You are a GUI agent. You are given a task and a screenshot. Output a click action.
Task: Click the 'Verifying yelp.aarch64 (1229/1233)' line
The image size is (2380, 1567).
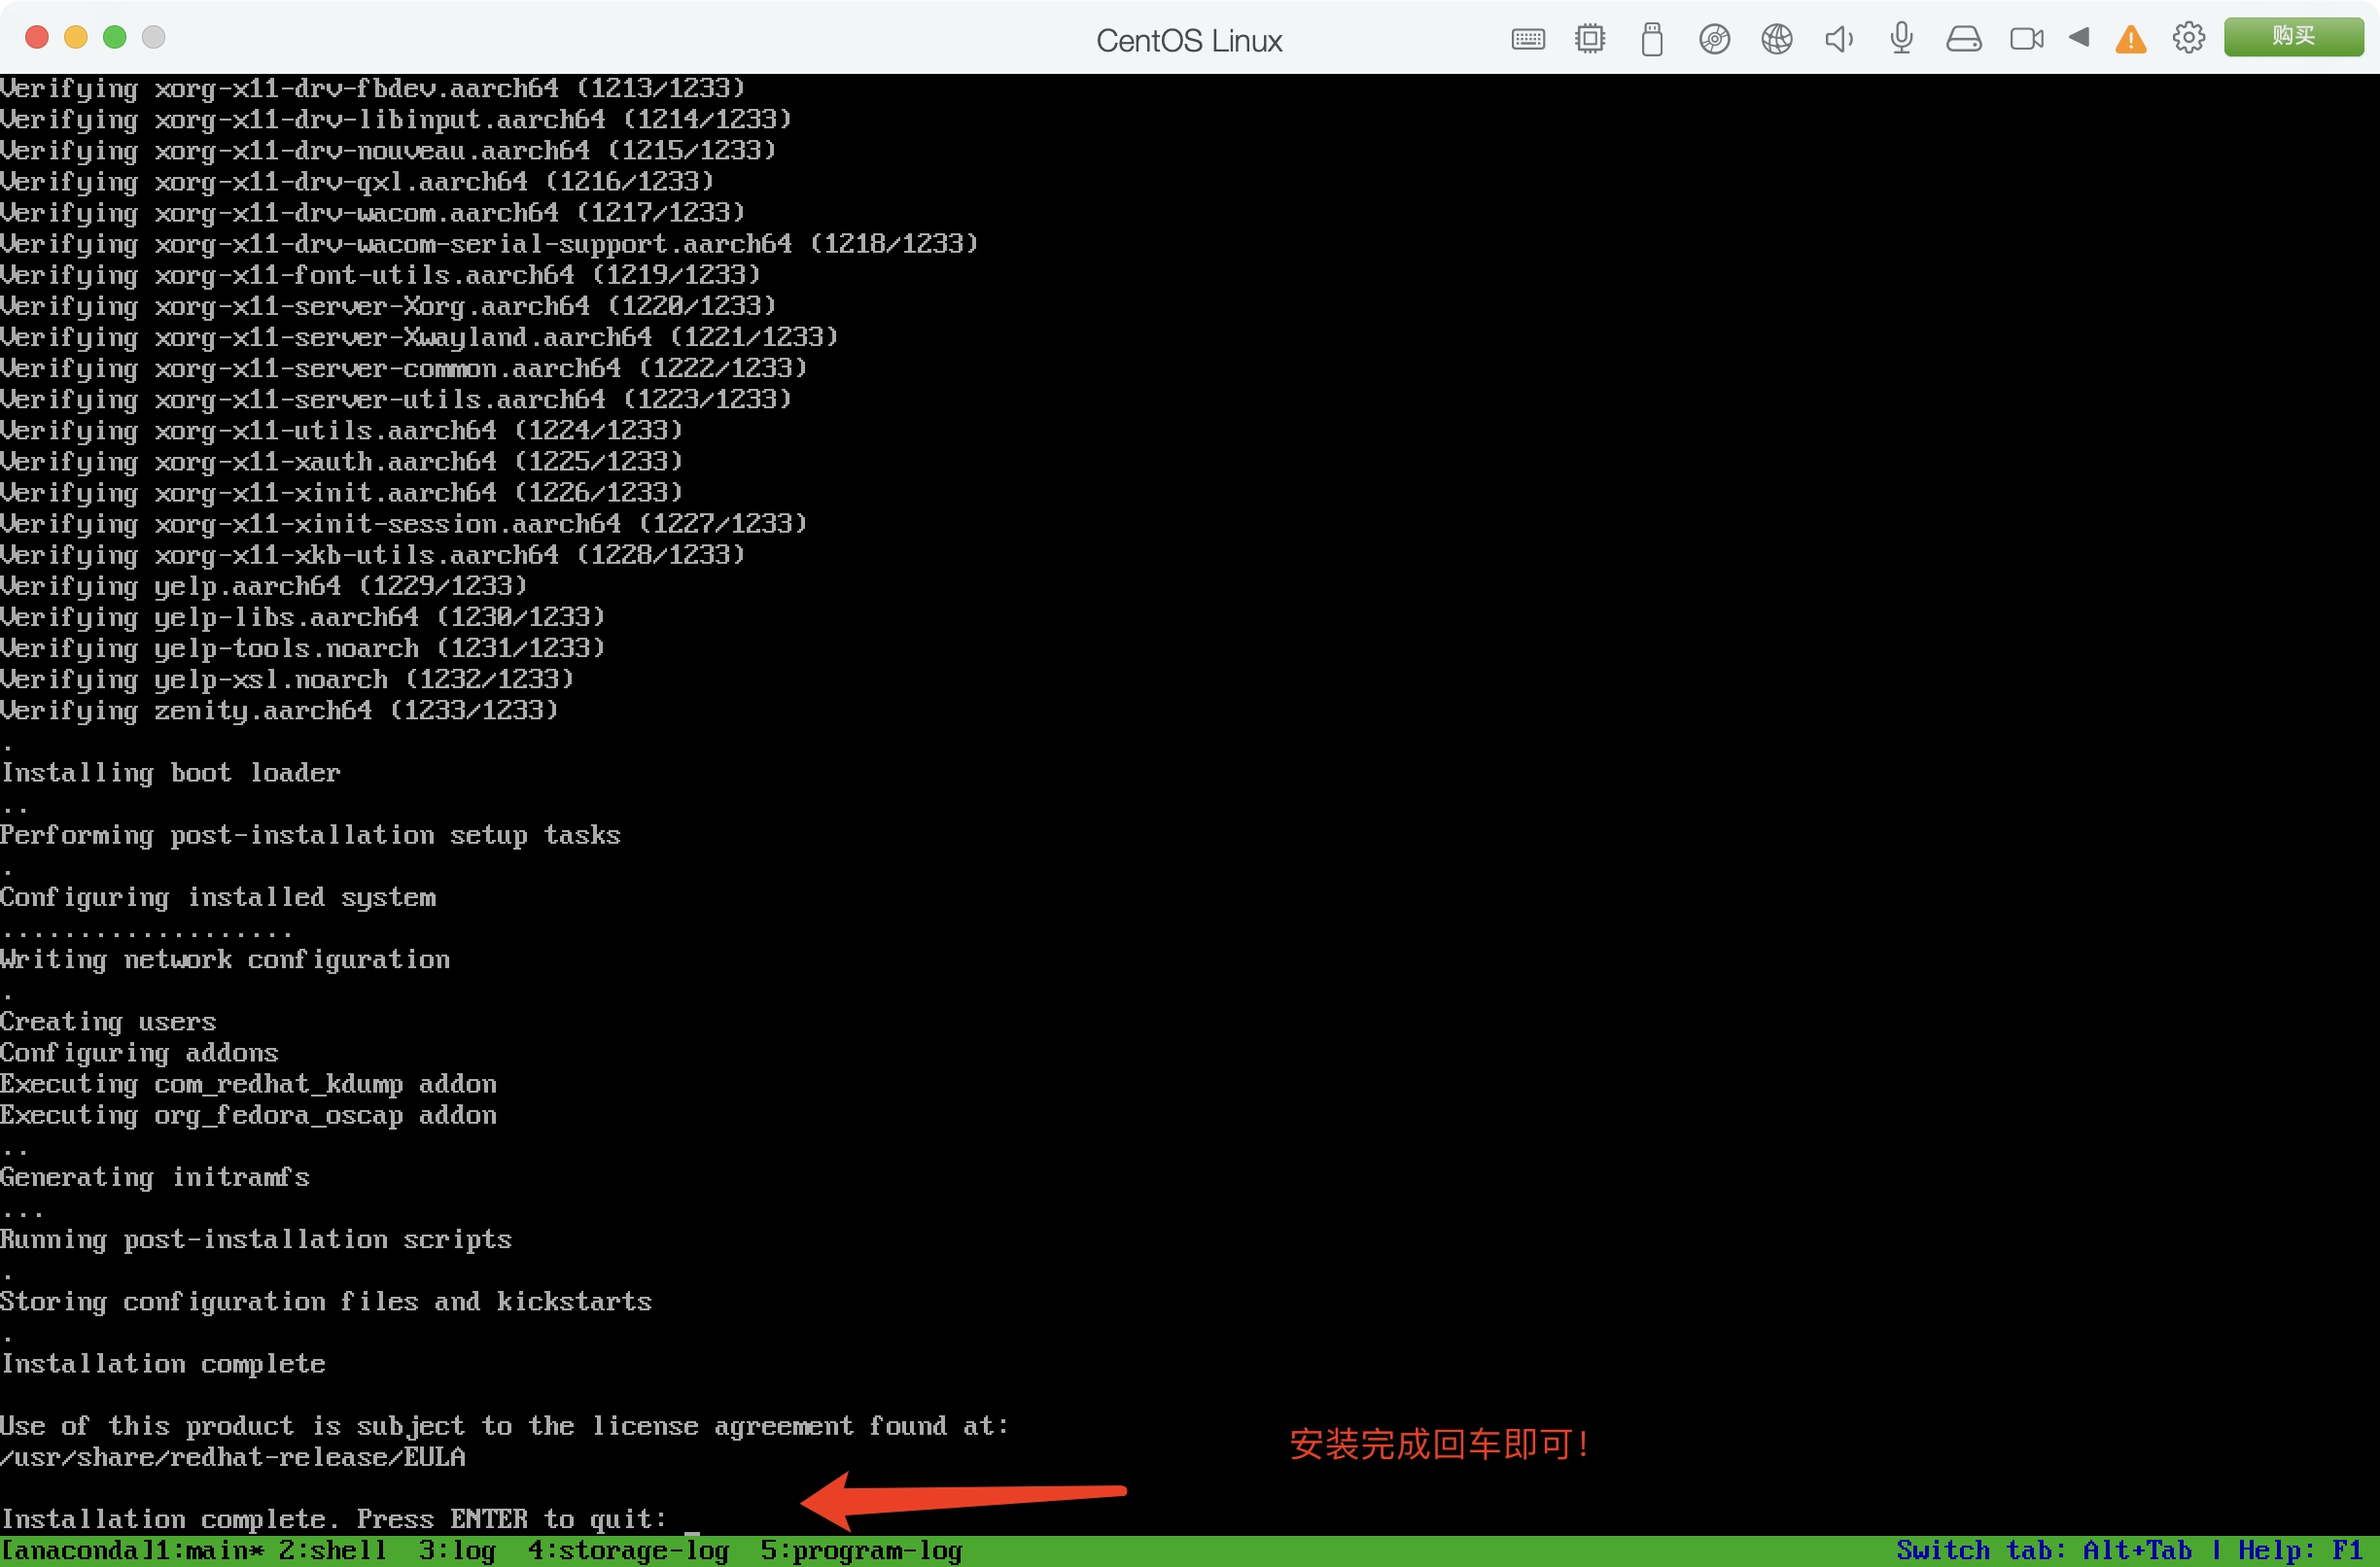[x=264, y=585]
